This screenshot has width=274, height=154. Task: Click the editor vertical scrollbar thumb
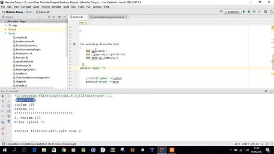pyautogui.click(x=273, y=62)
